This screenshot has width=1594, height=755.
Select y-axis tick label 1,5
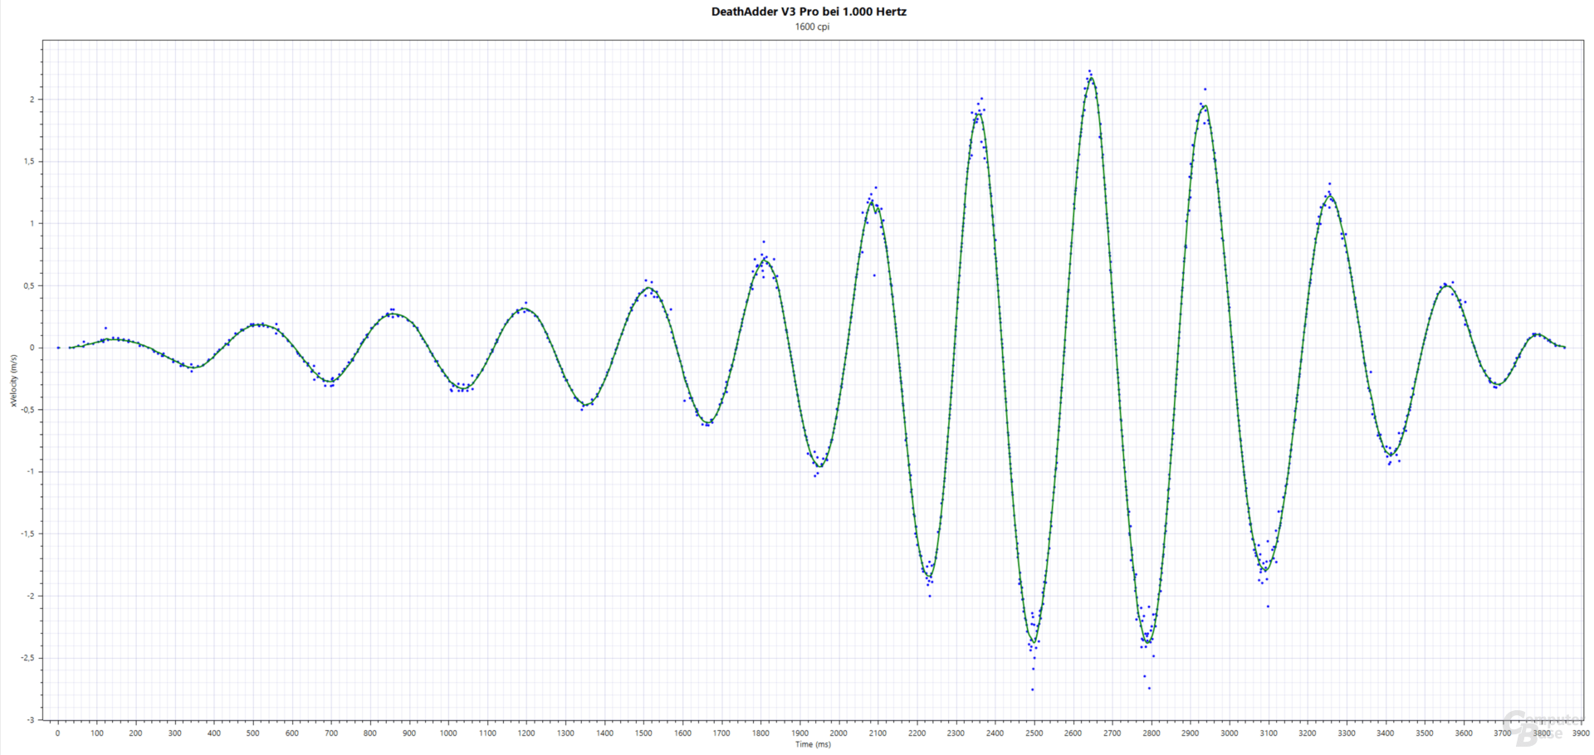30,162
